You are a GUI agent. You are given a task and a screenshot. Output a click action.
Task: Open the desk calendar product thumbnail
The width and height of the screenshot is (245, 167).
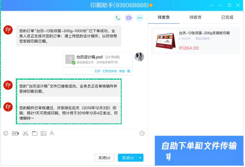(166, 41)
